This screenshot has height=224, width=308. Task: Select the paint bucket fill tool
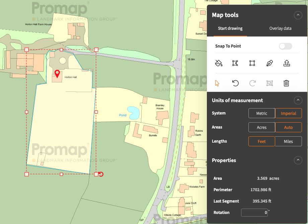point(218,63)
